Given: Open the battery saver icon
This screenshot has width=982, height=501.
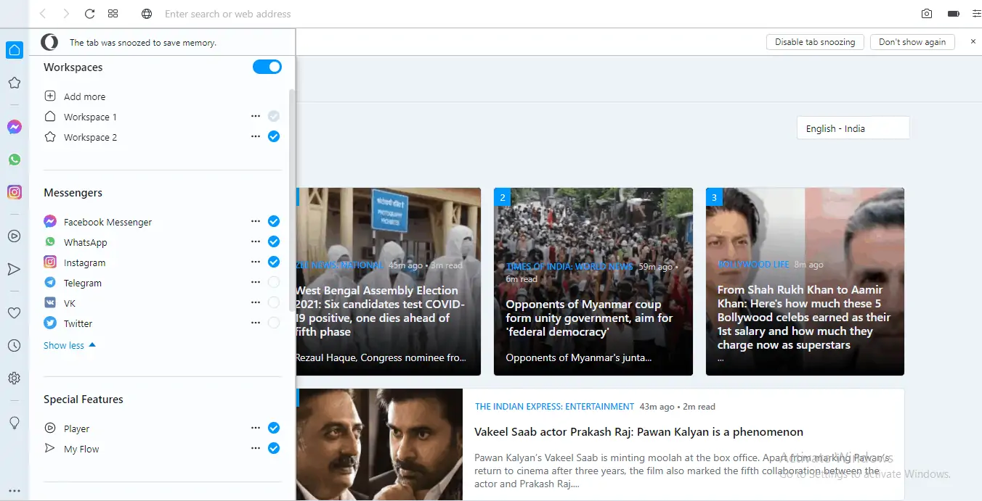Looking at the screenshot, I should click(x=953, y=13).
